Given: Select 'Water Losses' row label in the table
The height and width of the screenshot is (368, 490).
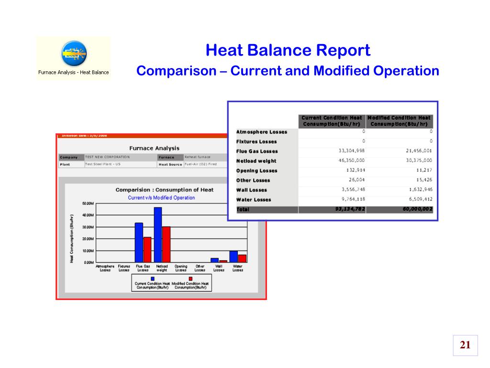Looking at the screenshot, I should click(254, 200).
